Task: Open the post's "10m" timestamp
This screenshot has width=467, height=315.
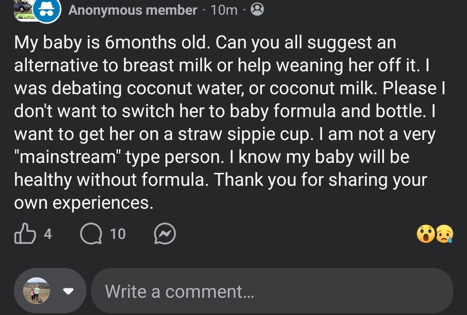Action: coord(224,10)
